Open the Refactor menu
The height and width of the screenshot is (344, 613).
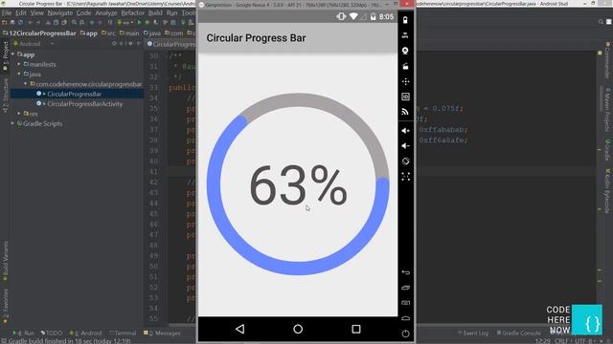[x=132, y=12]
